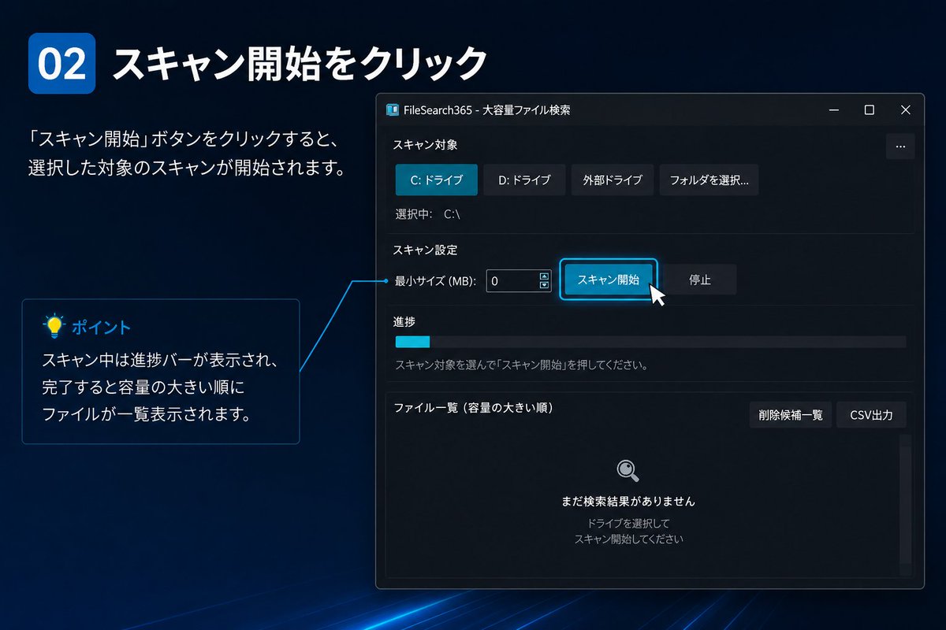Click the 進捗 section label
Viewport: 946px width, 630px height.
pyautogui.click(x=404, y=321)
